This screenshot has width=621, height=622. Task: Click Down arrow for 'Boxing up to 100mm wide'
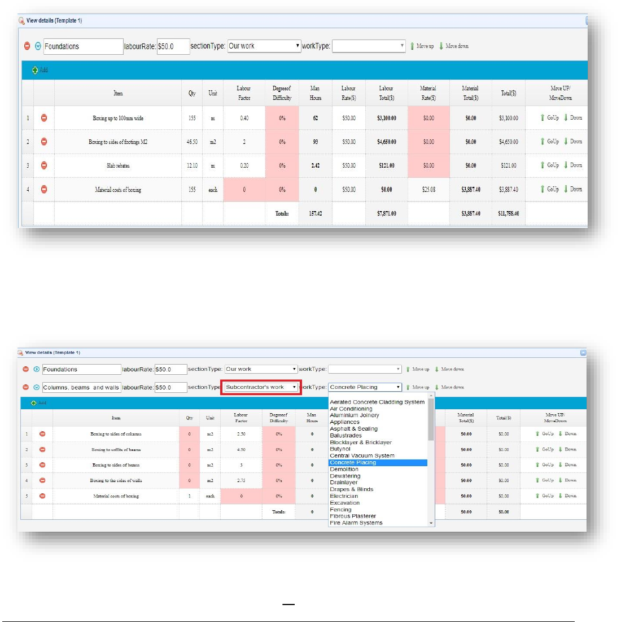[x=573, y=118]
